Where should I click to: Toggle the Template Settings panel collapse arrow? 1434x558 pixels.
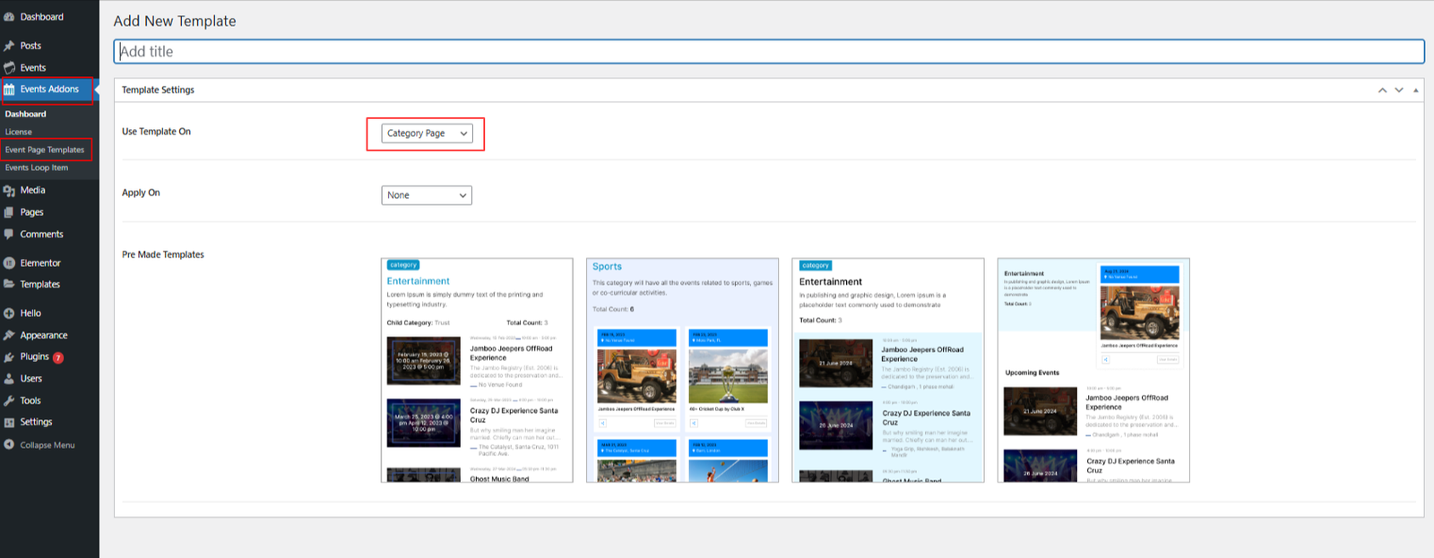[1415, 90]
